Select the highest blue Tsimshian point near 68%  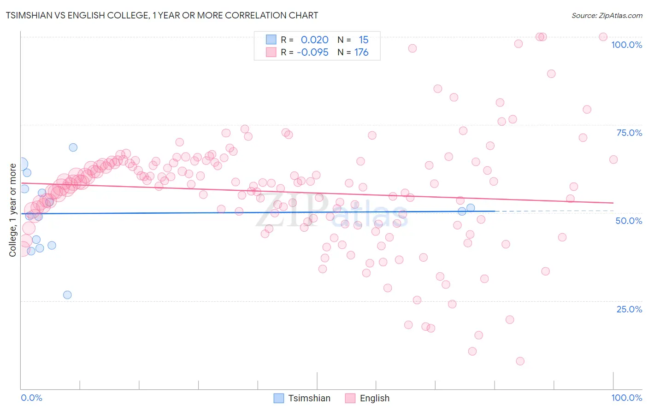pos(73,147)
